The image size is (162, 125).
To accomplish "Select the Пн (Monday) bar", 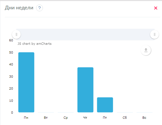I will (x=26, y=82).
